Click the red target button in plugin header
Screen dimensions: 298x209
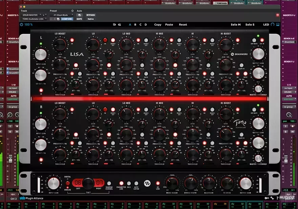(x=277, y=15)
